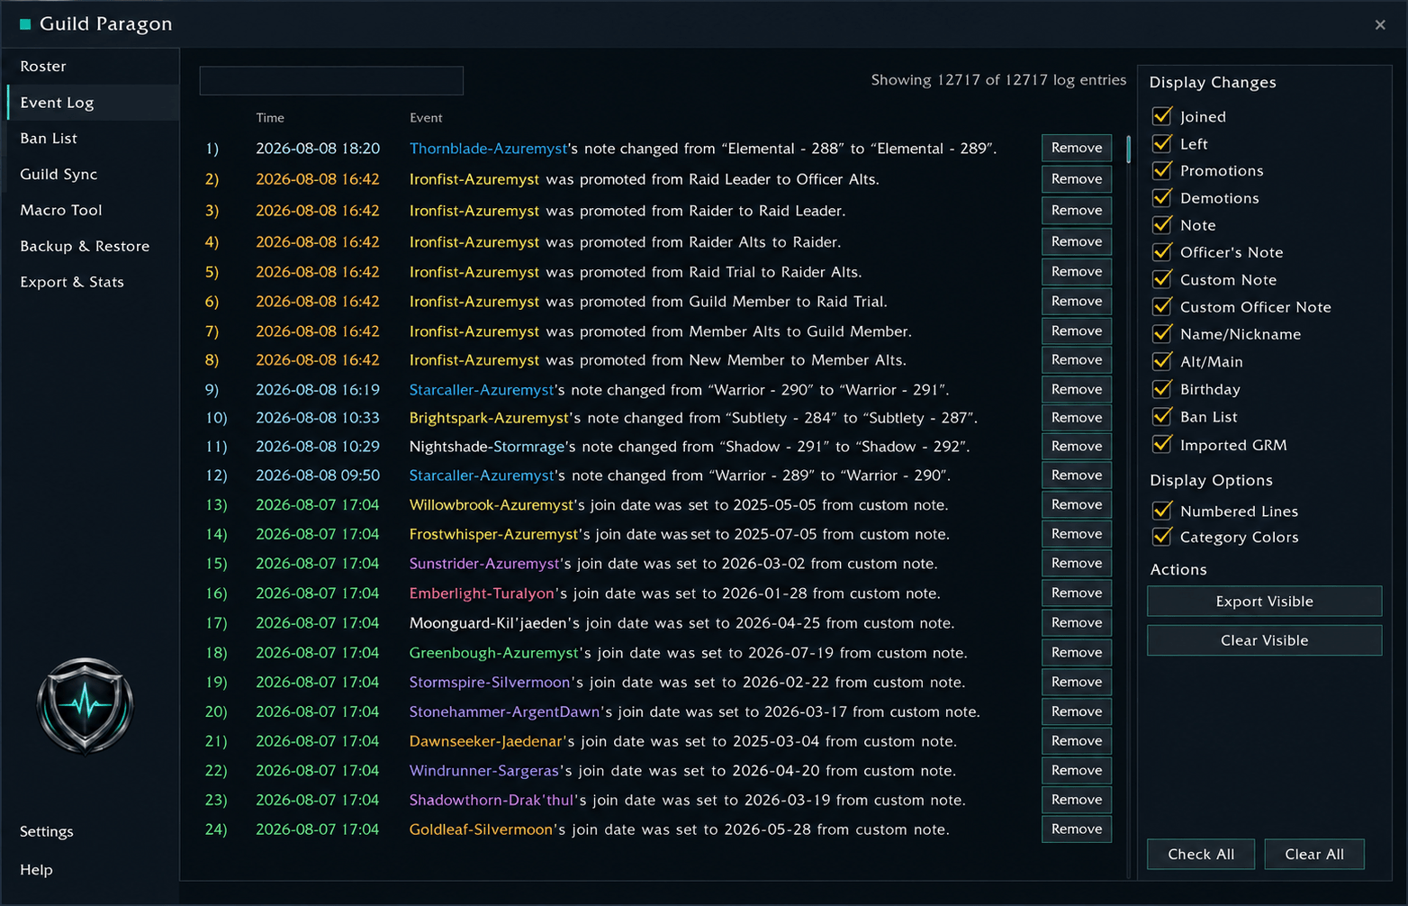Click the teal square title icon
This screenshot has width=1408, height=906.
coord(25,24)
